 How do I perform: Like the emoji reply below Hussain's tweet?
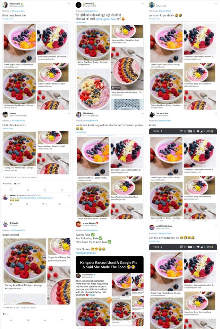[43, 204]
